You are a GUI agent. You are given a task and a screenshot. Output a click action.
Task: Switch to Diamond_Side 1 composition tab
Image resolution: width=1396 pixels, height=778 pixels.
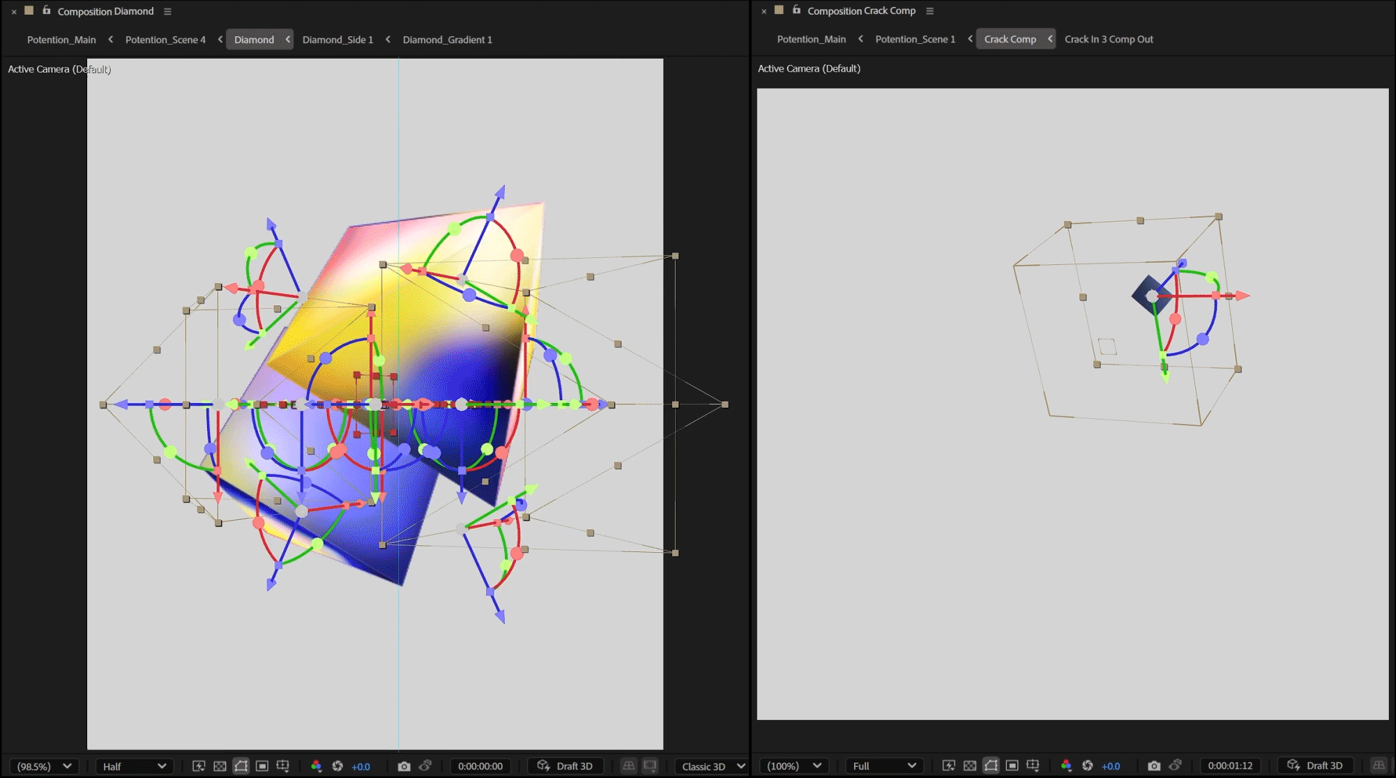(337, 40)
